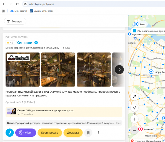Open first photo with Хинкали logo
165x142 pixels.
(x=22, y=70)
